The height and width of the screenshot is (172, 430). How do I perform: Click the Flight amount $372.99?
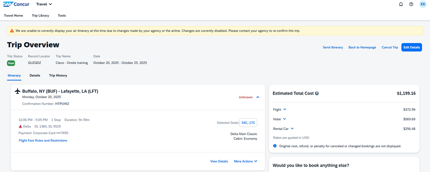point(409,110)
